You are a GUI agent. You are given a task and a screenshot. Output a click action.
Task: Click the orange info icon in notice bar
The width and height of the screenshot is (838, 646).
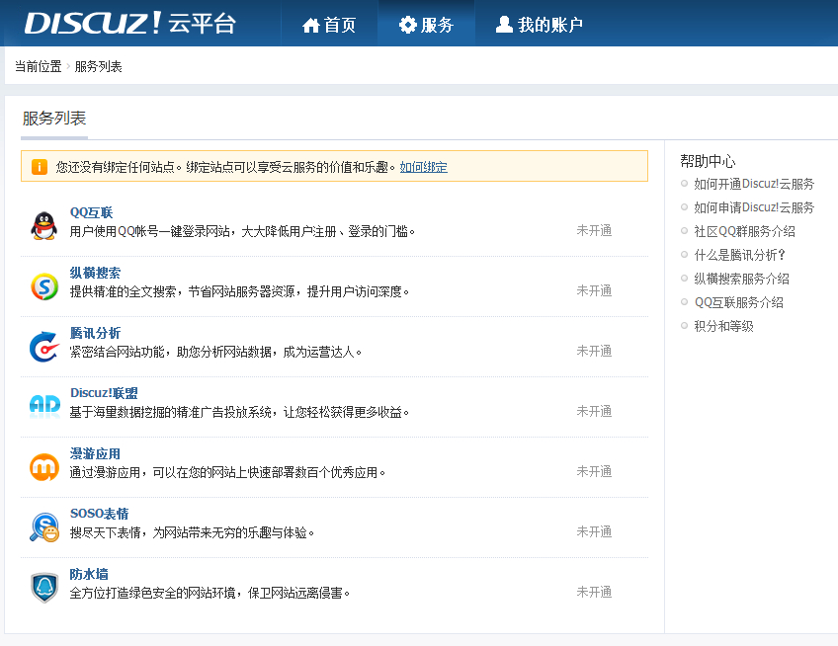click(40, 167)
